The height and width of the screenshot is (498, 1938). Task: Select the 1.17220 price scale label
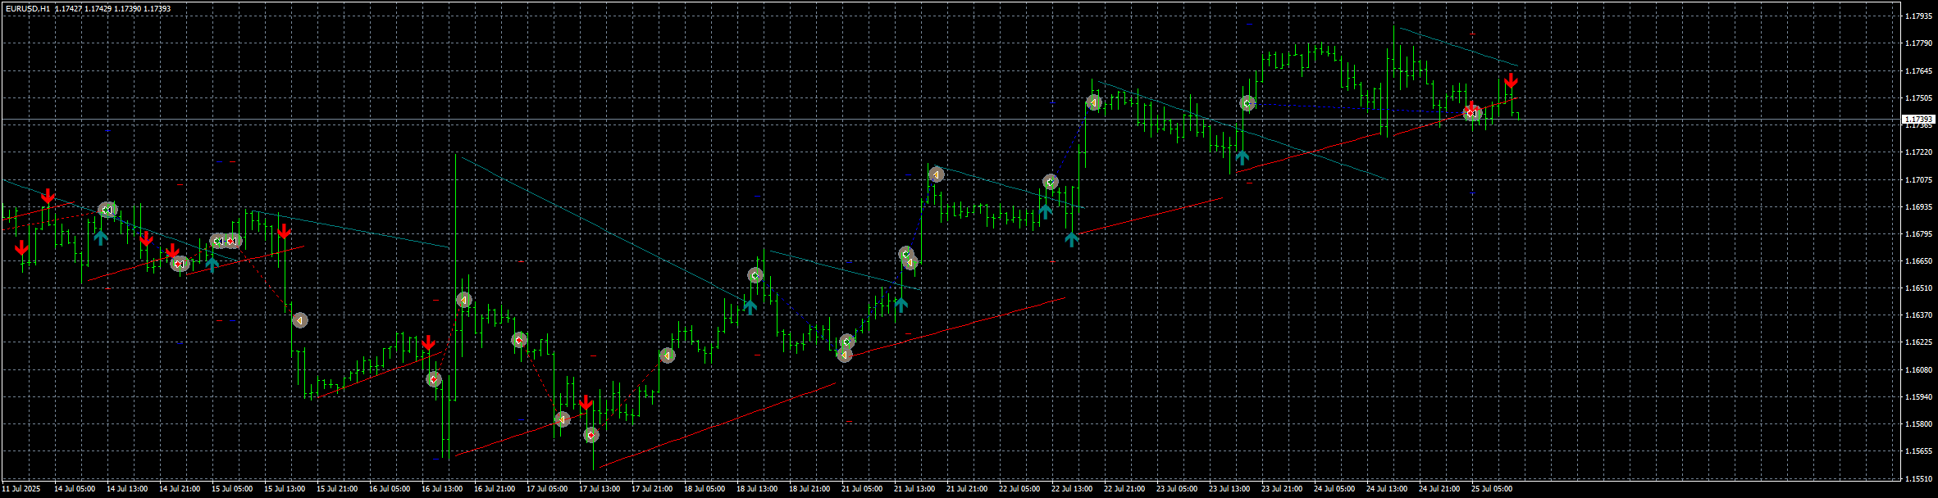[1917, 152]
